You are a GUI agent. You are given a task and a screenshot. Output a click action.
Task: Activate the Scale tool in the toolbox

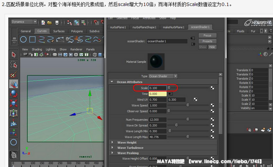pyautogui.click(x=13, y=103)
